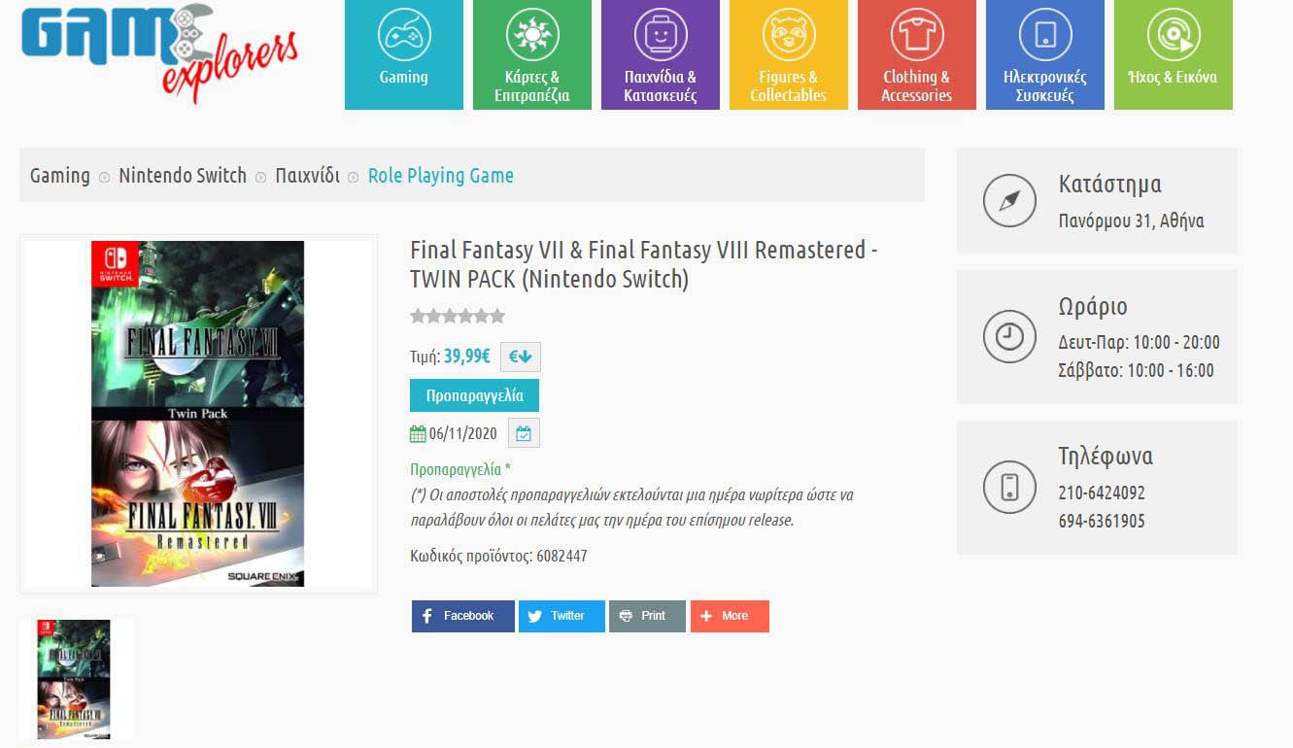Click the Προπαραγγελία pre-order button
1293x748 pixels.
click(x=474, y=395)
